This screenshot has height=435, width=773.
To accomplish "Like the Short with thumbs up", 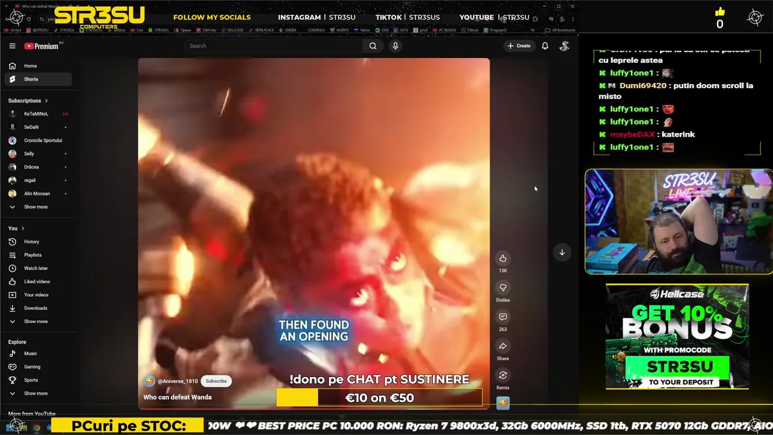I will [502, 259].
